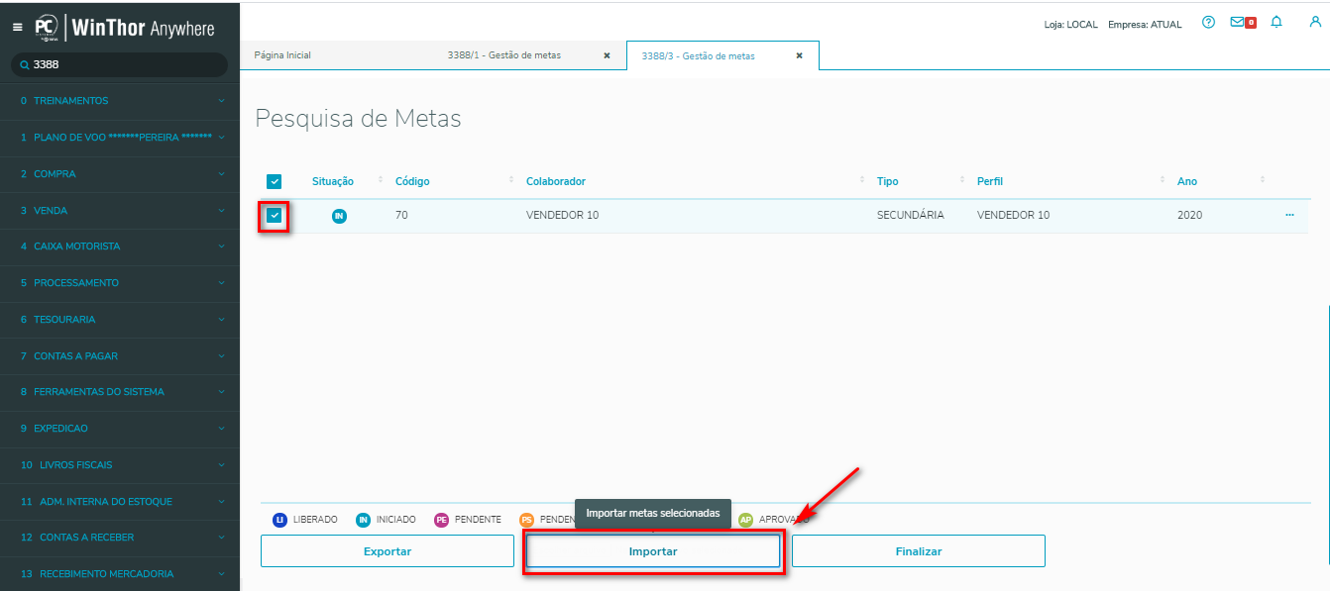Select the 3388/3 Gestão de metas tab

(x=699, y=56)
